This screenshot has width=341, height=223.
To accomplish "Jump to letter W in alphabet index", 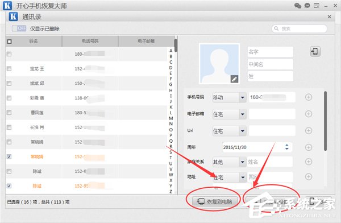I will pos(170,175).
